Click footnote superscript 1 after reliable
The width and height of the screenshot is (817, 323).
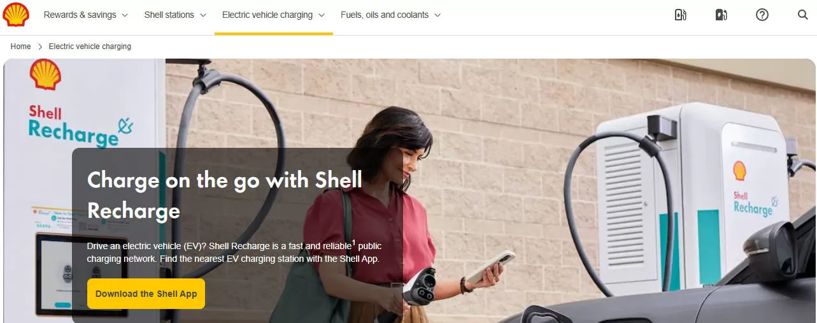(x=353, y=242)
